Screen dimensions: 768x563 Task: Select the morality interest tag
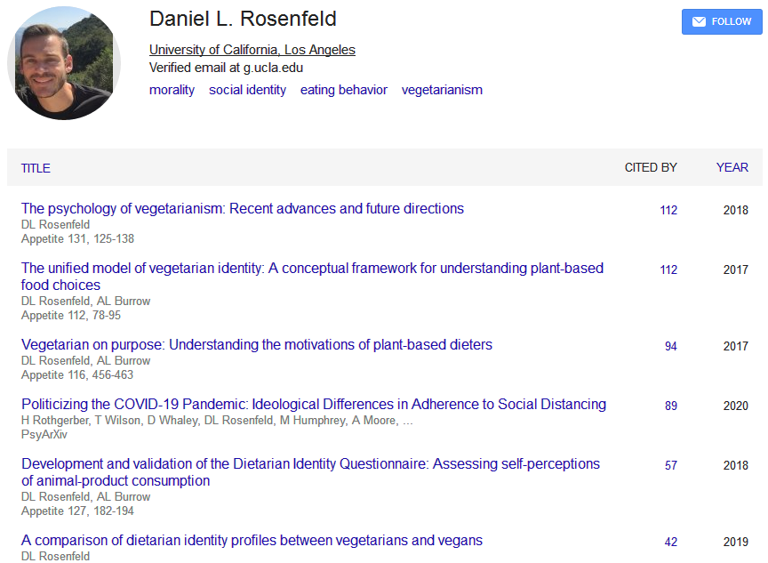point(172,90)
